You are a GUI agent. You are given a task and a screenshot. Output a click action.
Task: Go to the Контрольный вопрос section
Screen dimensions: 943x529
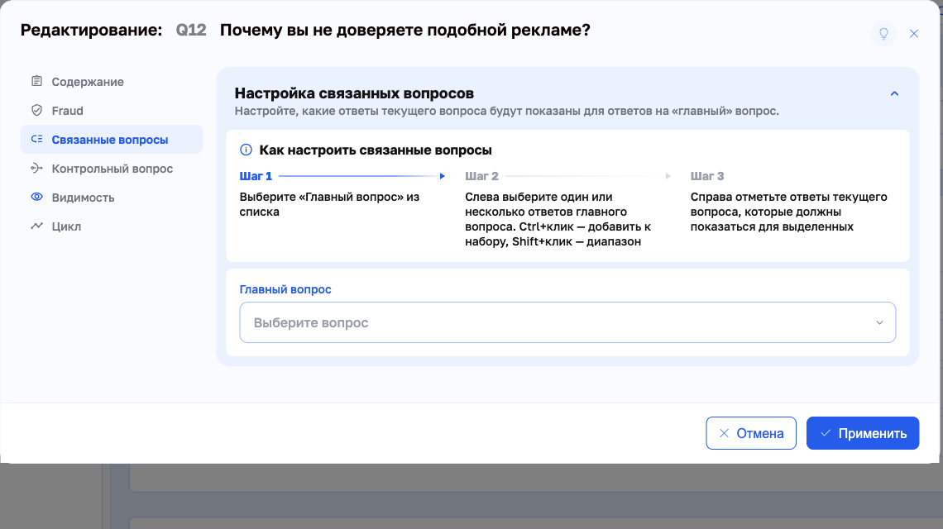pyautogui.click(x=112, y=169)
